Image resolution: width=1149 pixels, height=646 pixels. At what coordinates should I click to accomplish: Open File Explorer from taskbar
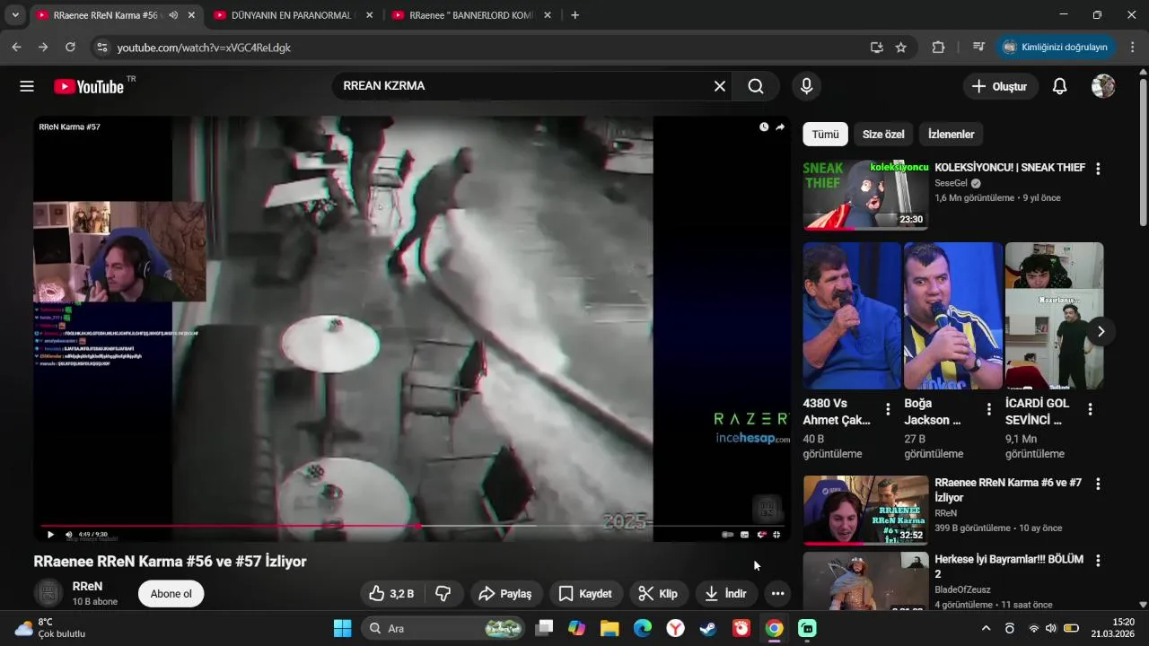[x=610, y=628]
